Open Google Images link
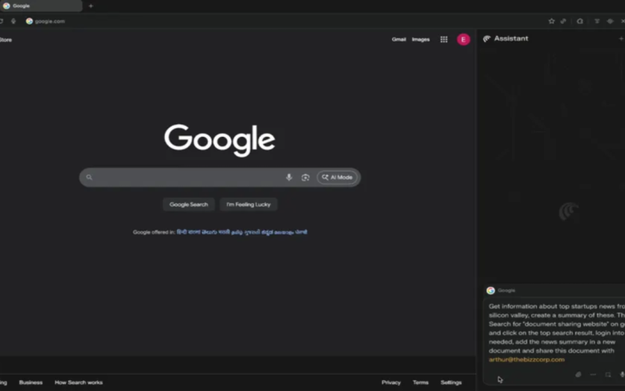Viewport: 625px width, 391px height. coord(420,40)
